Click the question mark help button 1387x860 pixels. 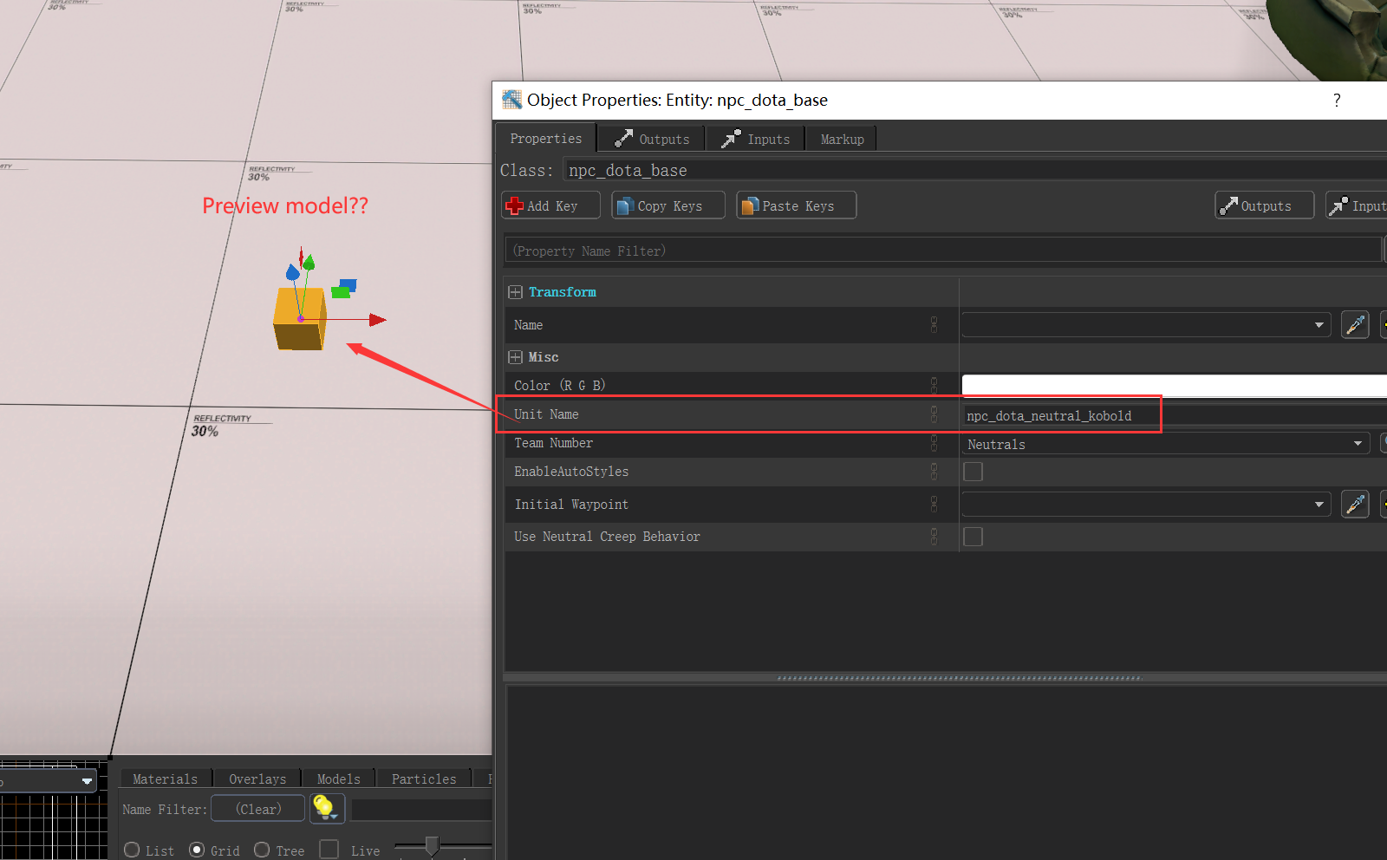pos(1337,100)
